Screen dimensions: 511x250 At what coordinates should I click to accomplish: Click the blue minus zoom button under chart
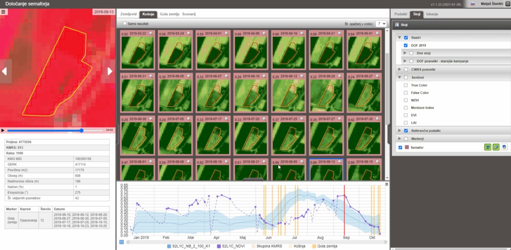(121, 242)
